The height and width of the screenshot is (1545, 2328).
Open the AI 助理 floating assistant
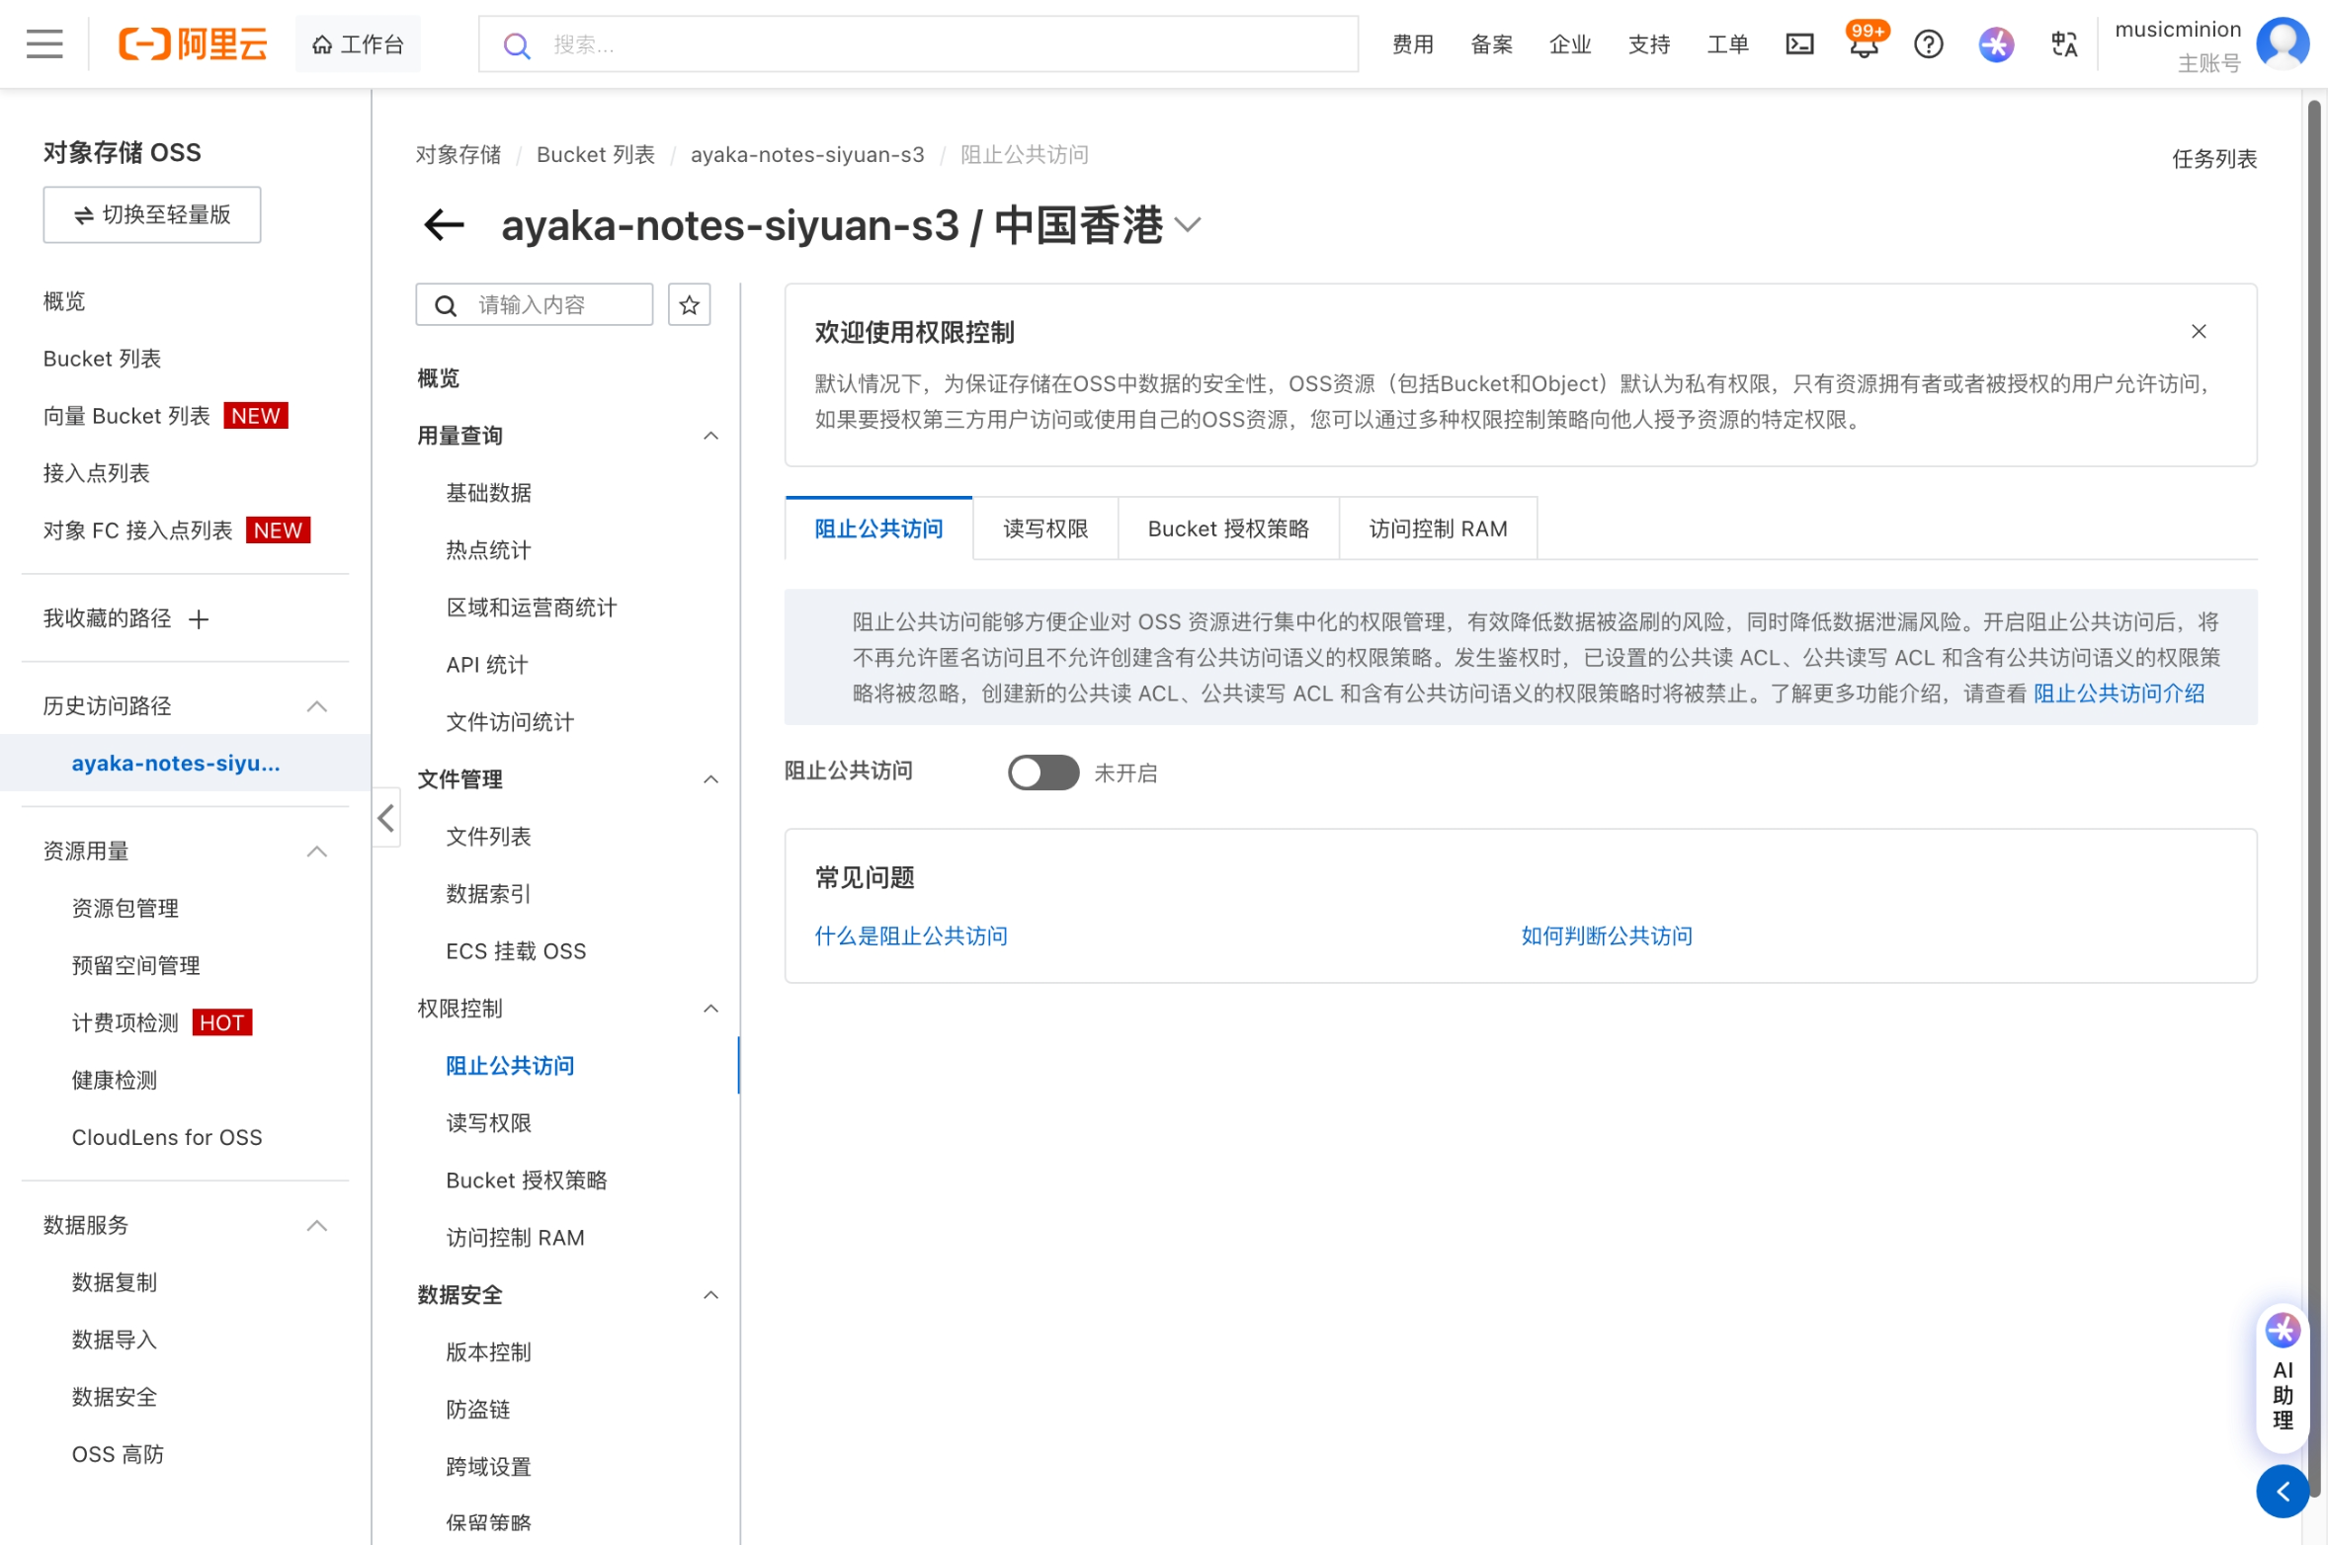tap(2283, 1378)
